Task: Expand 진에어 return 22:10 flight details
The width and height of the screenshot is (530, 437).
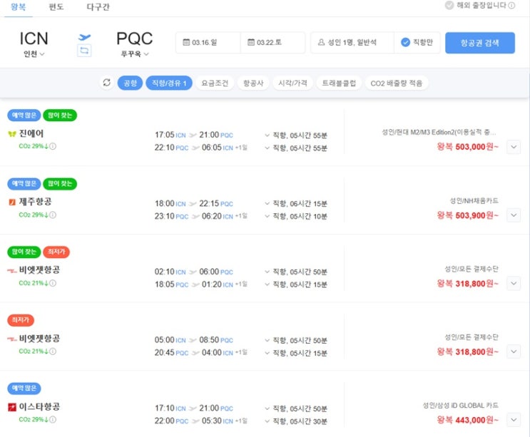Action: pos(267,148)
